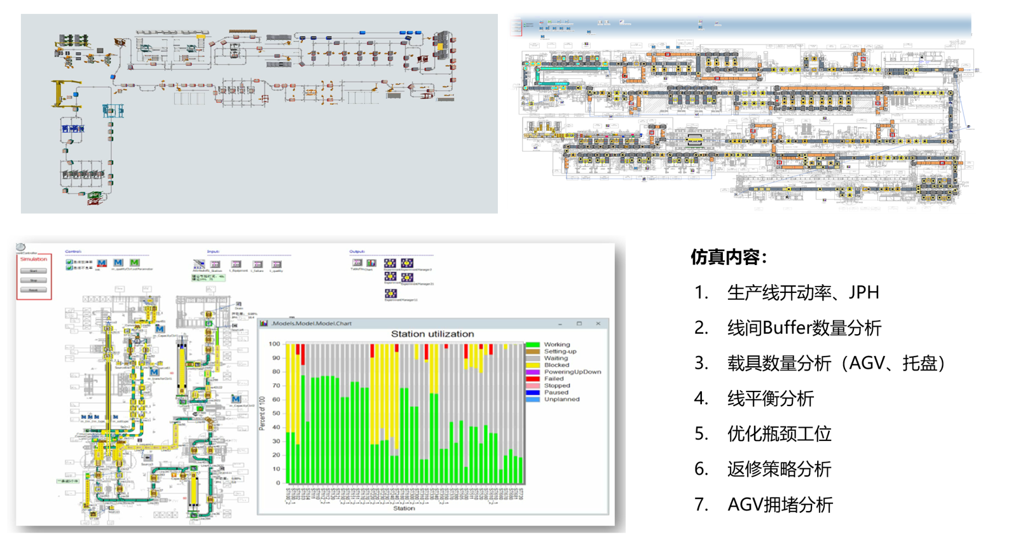The height and width of the screenshot is (544, 1025).
Task: Click the Reset simulation button
Action: point(34,290)
